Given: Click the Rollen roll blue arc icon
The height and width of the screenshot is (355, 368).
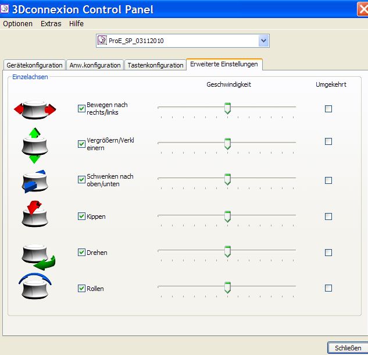Looking at the screenshot, I should pyautogui.click(x=35, y=286).
